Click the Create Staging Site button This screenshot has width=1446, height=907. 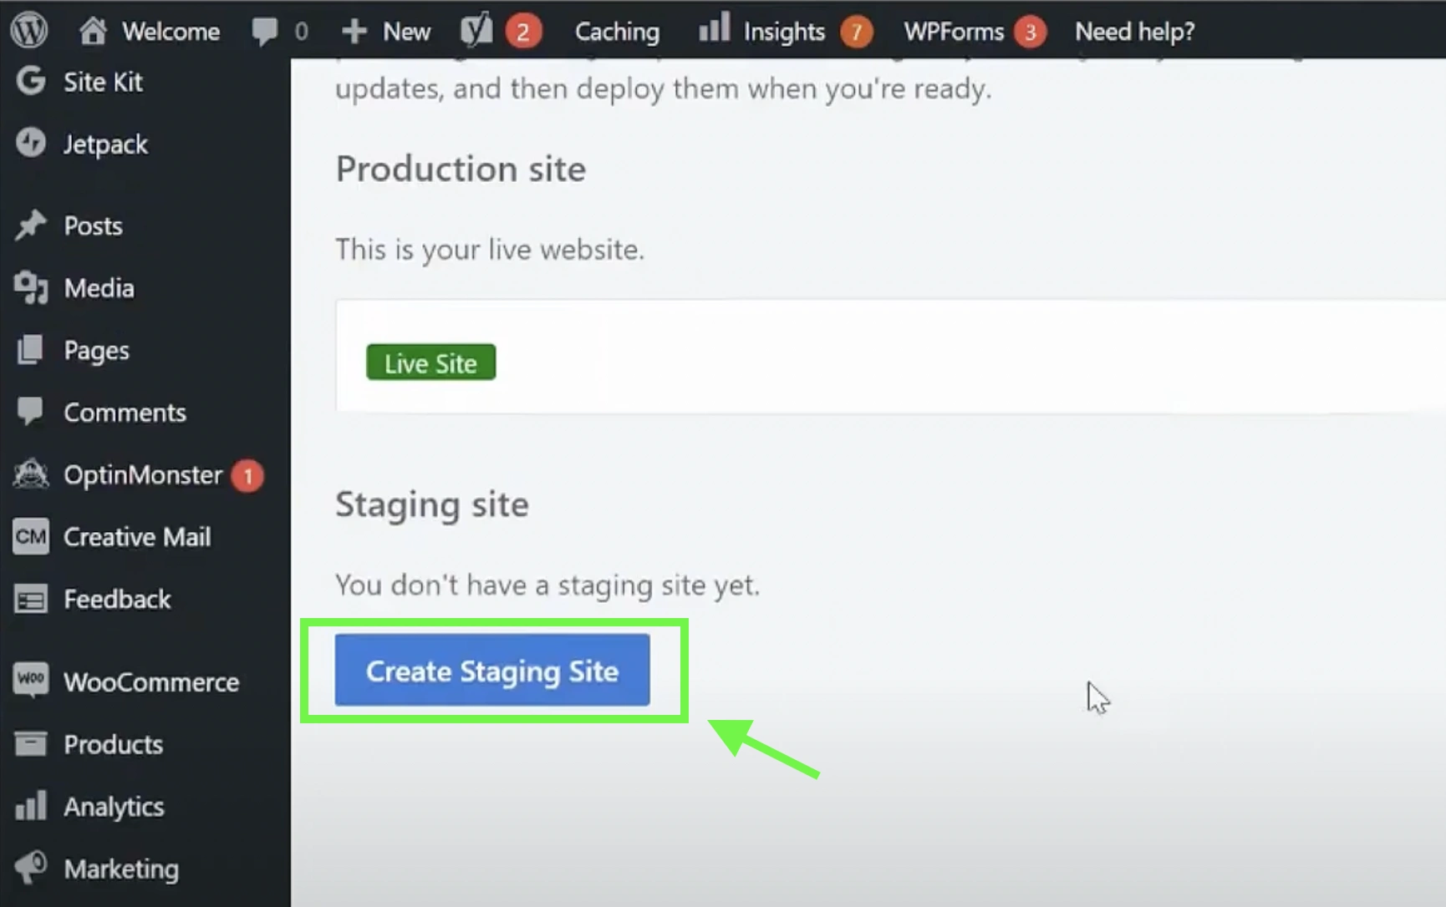492,670
